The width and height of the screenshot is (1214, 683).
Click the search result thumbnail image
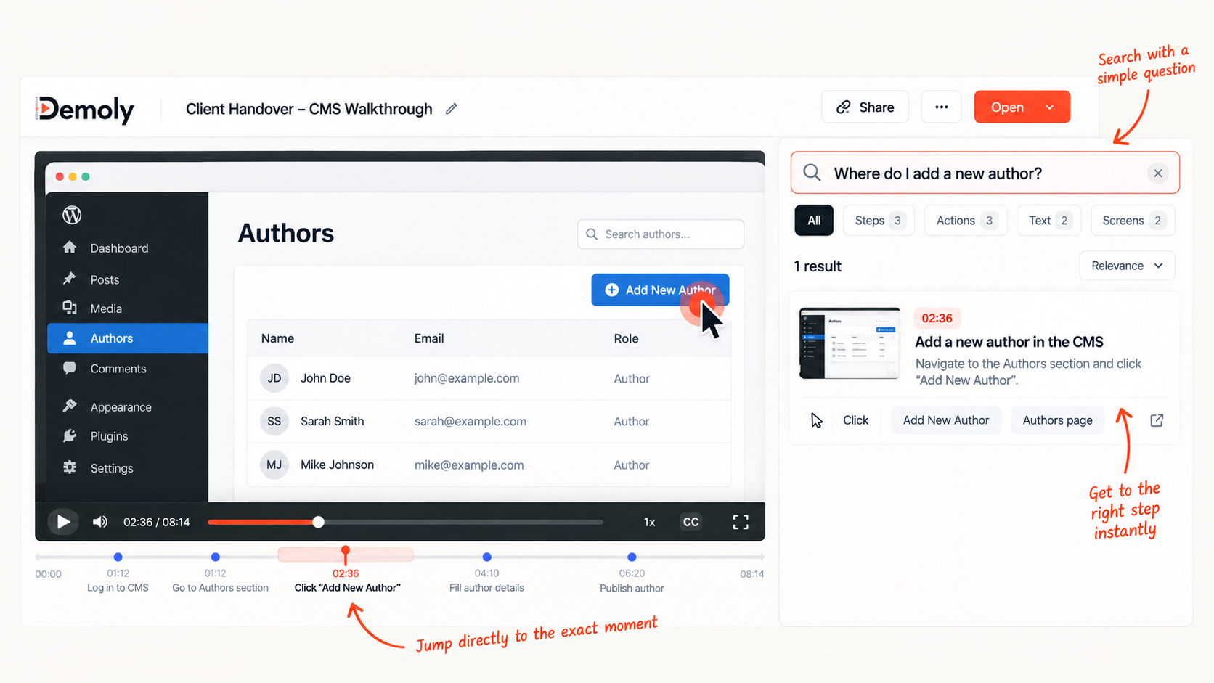coord(850,343)
